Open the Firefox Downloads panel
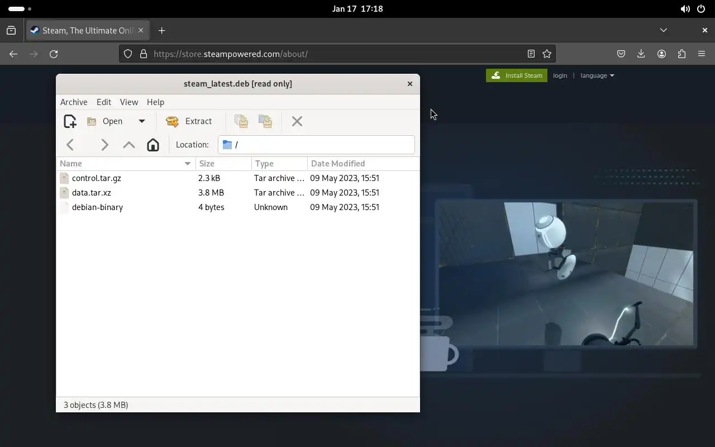715x447 pixels. pos(641,54)
